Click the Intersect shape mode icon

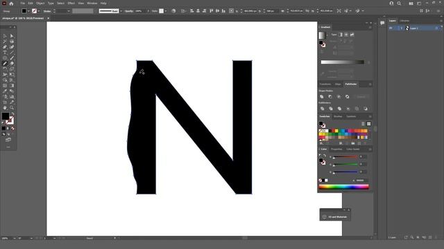[x=339, y=97]
